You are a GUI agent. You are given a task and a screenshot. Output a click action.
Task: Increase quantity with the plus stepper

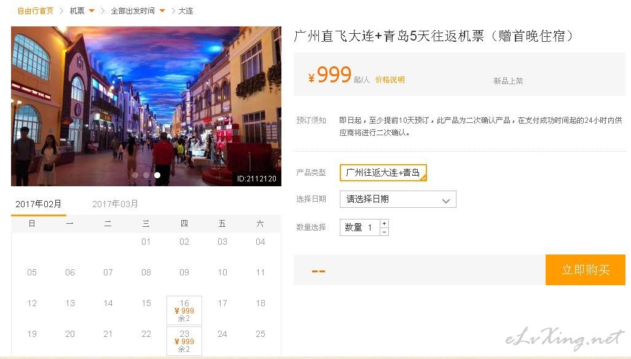point(385,223)
